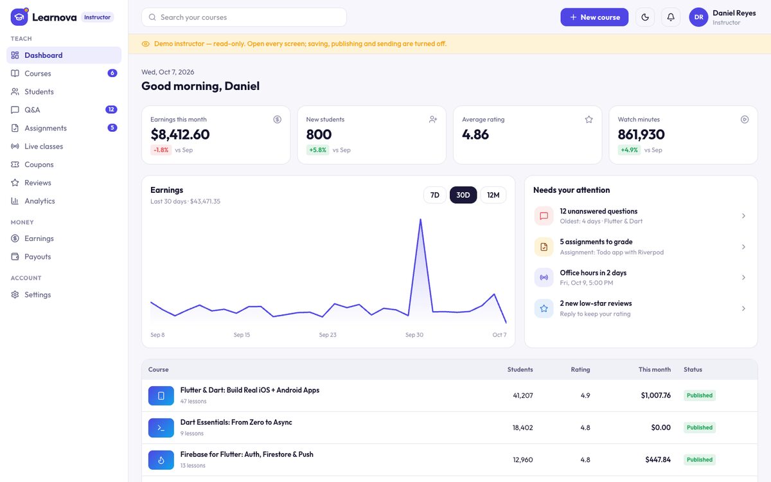This screenshot has width=771, height=482.
Task: Click the add-user icon in New students card
Action: pyautogui.click(x=433, y=120)
